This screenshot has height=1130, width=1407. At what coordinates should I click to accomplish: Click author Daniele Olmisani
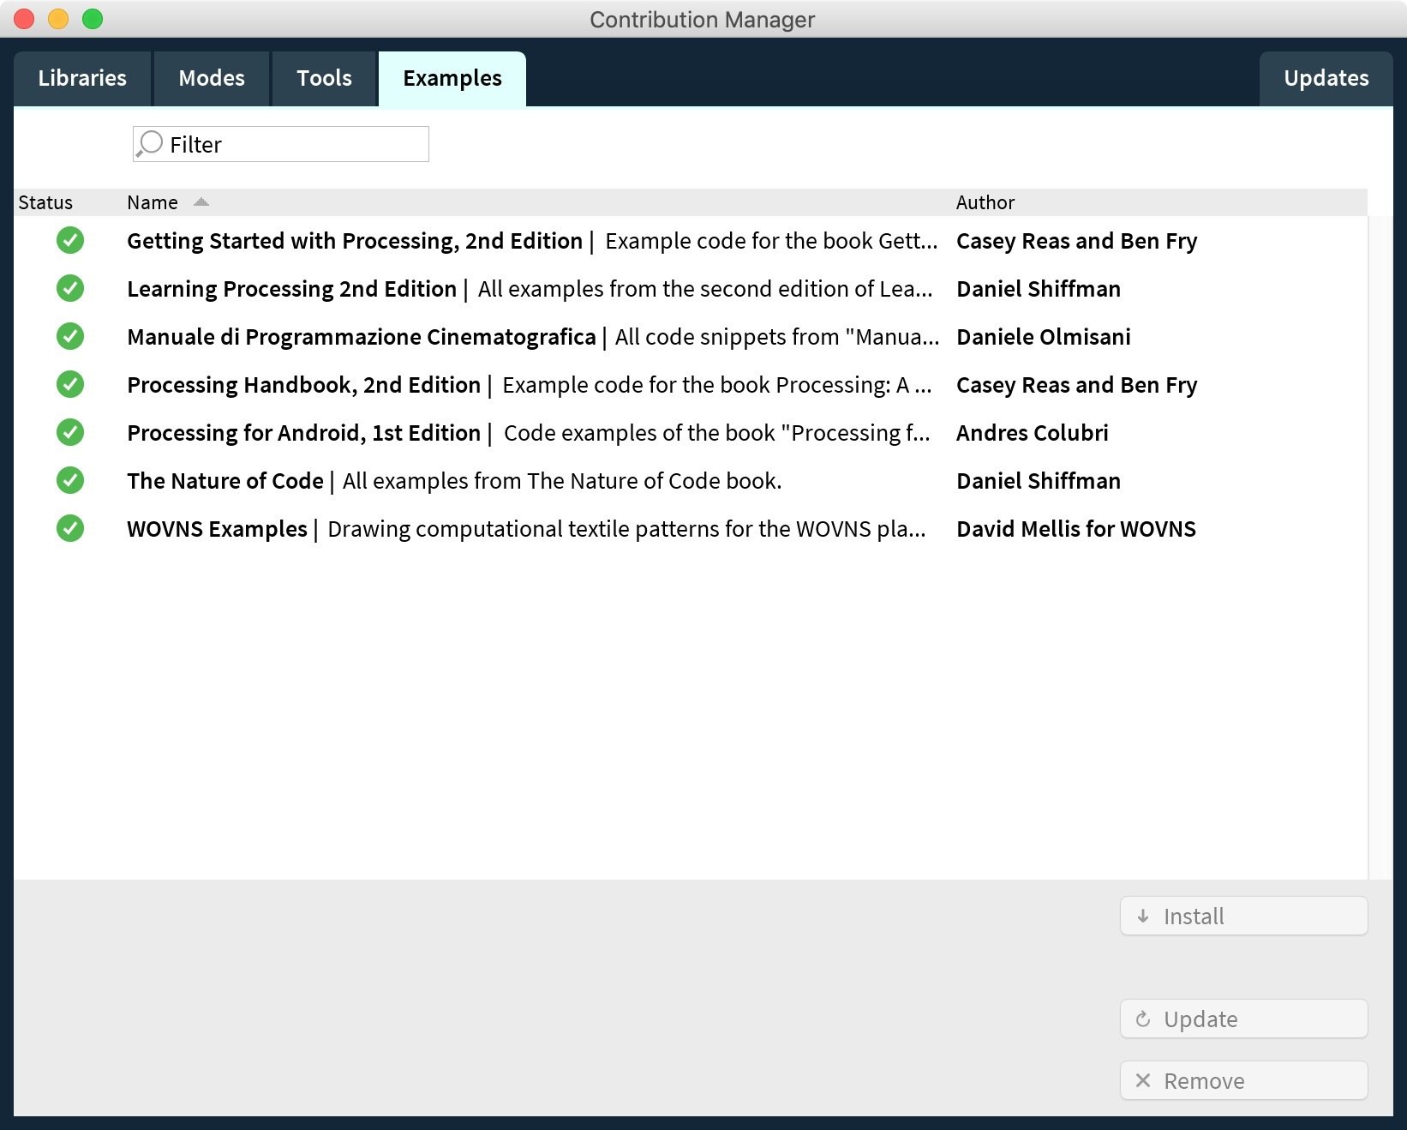(1044, 337)
